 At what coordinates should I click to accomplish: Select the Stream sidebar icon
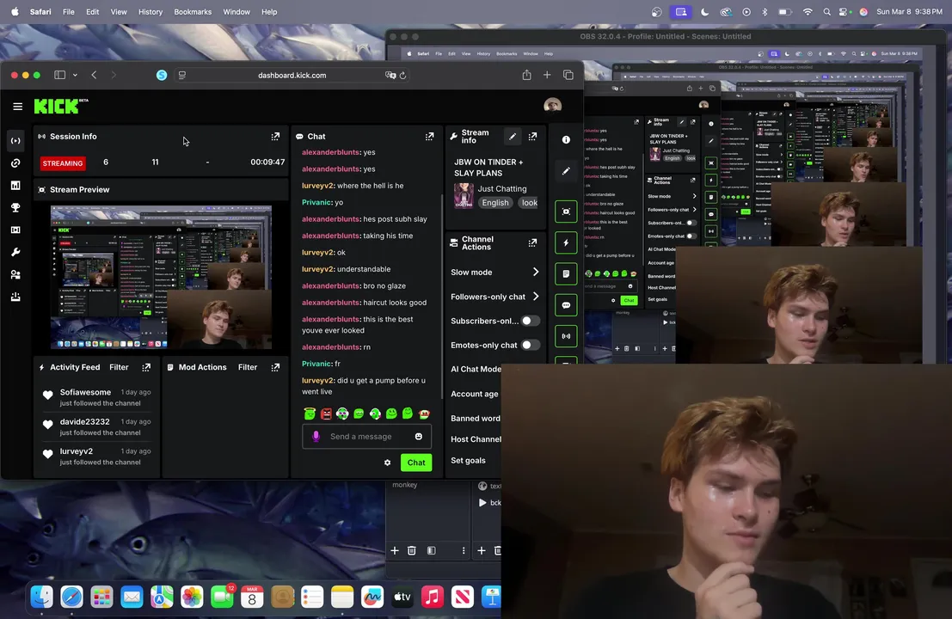[15, 141]
